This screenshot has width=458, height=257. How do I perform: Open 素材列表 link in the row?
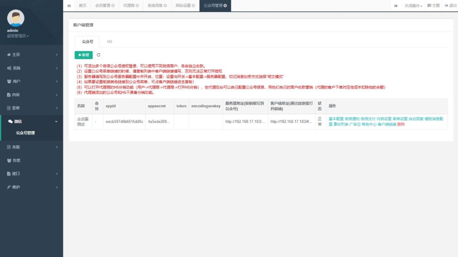(341, 125)
